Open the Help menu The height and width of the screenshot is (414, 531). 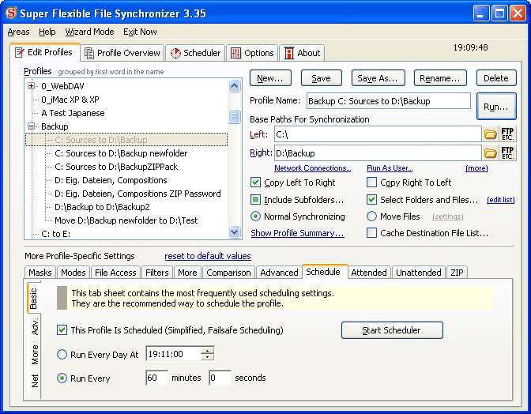click(47, 32)
